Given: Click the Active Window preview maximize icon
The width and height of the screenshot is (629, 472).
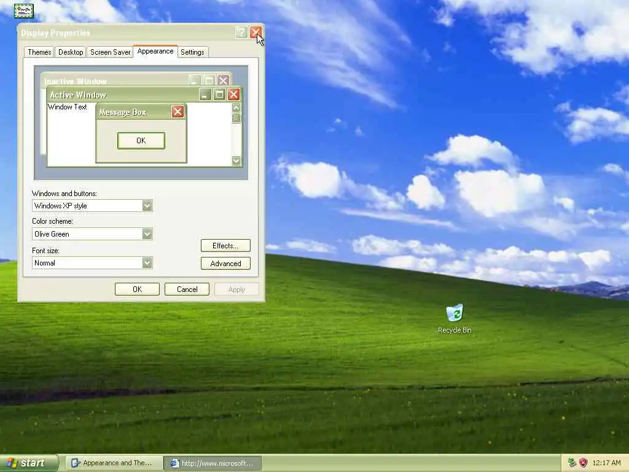Looking at the screenshot, I should coord(219,94).
